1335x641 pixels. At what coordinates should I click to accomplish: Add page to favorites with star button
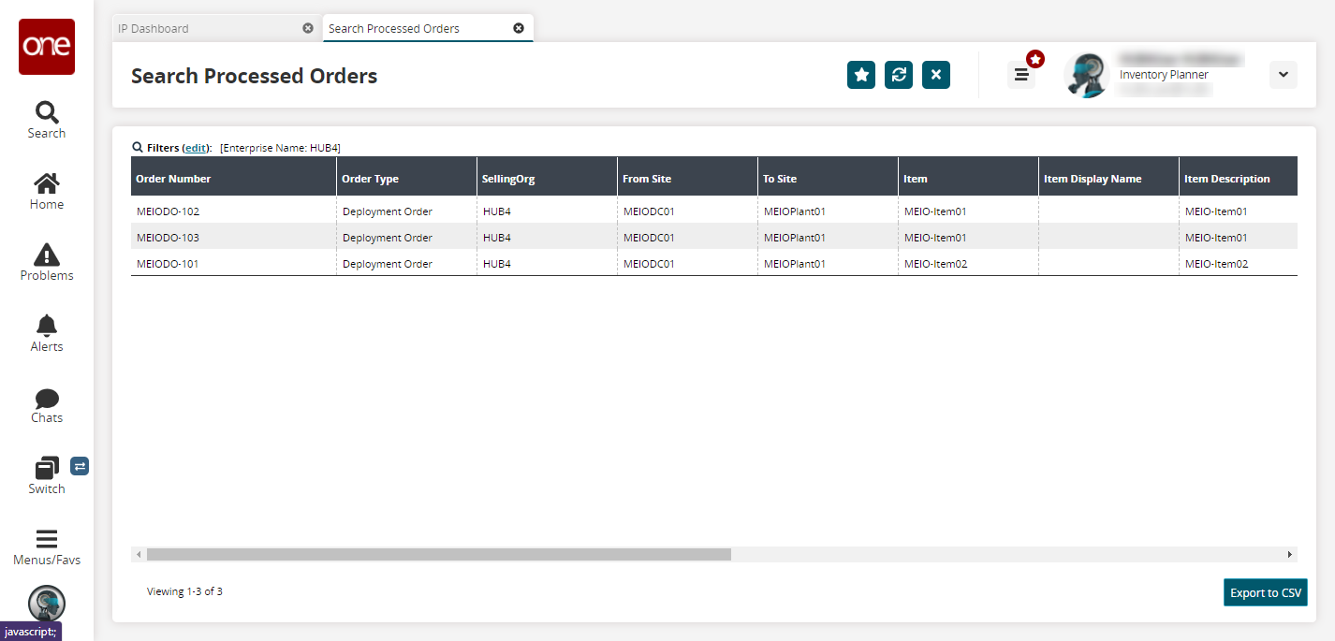point(861,75)
